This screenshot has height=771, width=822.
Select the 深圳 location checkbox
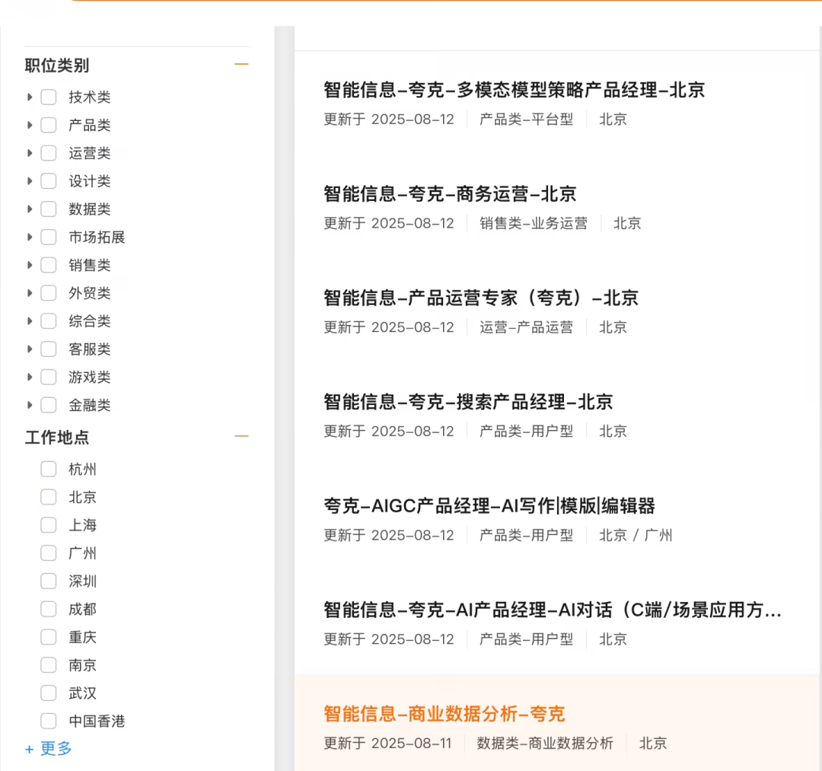coord(49,581)
